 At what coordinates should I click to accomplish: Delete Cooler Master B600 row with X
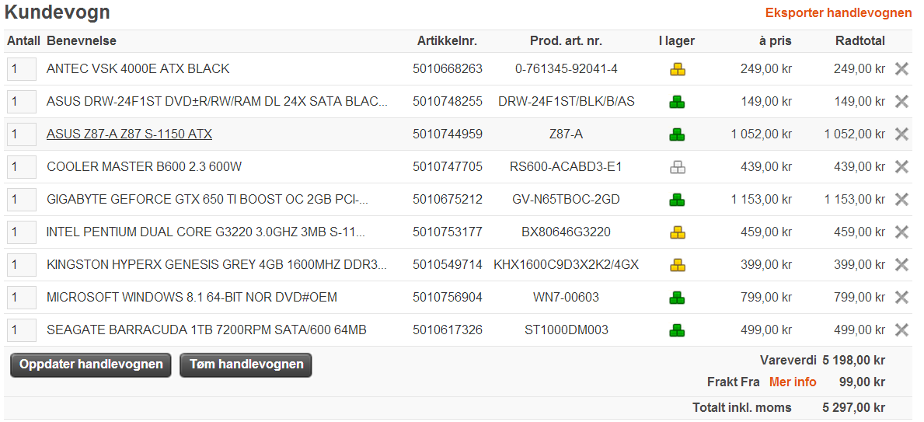[x=901, y=167]
